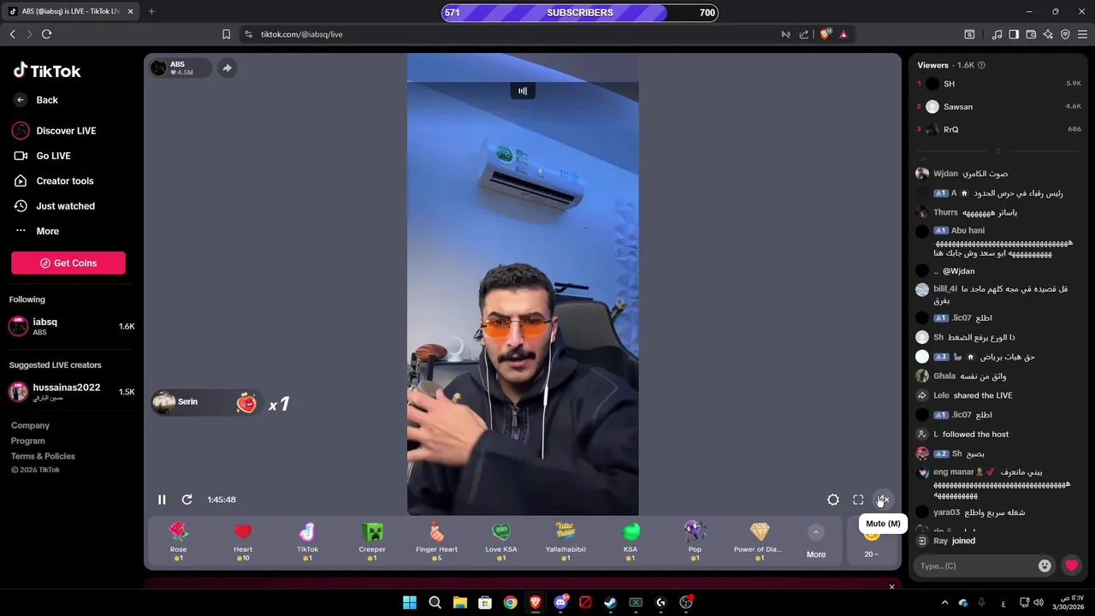Show hidden system tray icons
This screenshot has height=616, width=1095.
pyautogui.click(x=944, y=602)
